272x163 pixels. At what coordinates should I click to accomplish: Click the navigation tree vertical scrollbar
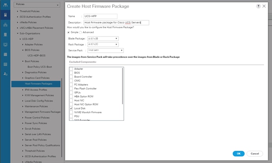pos(61,118)
